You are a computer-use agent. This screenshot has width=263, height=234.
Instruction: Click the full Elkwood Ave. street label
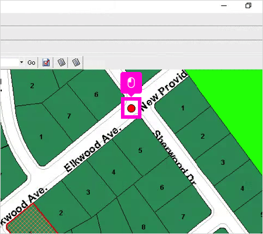[93, 150]
